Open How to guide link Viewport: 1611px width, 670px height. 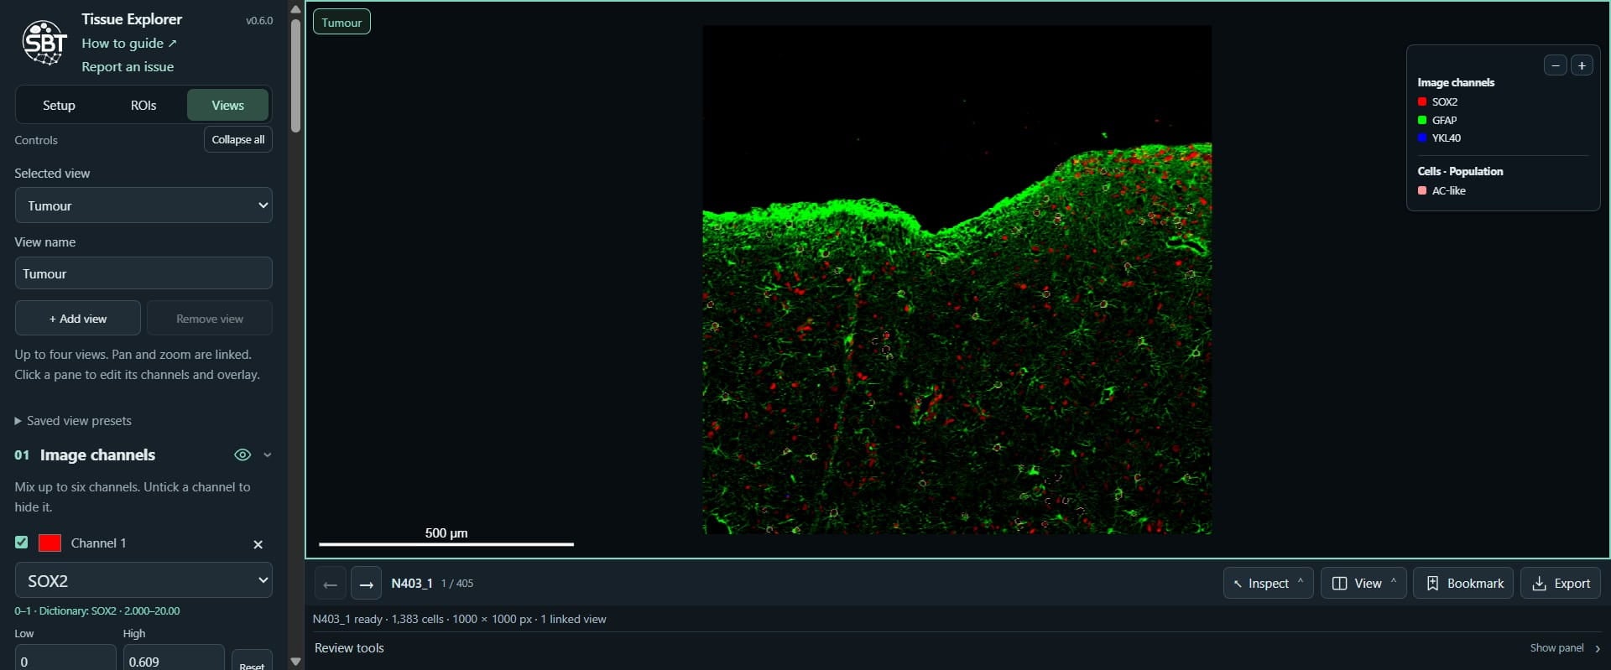tap(129, 43)
